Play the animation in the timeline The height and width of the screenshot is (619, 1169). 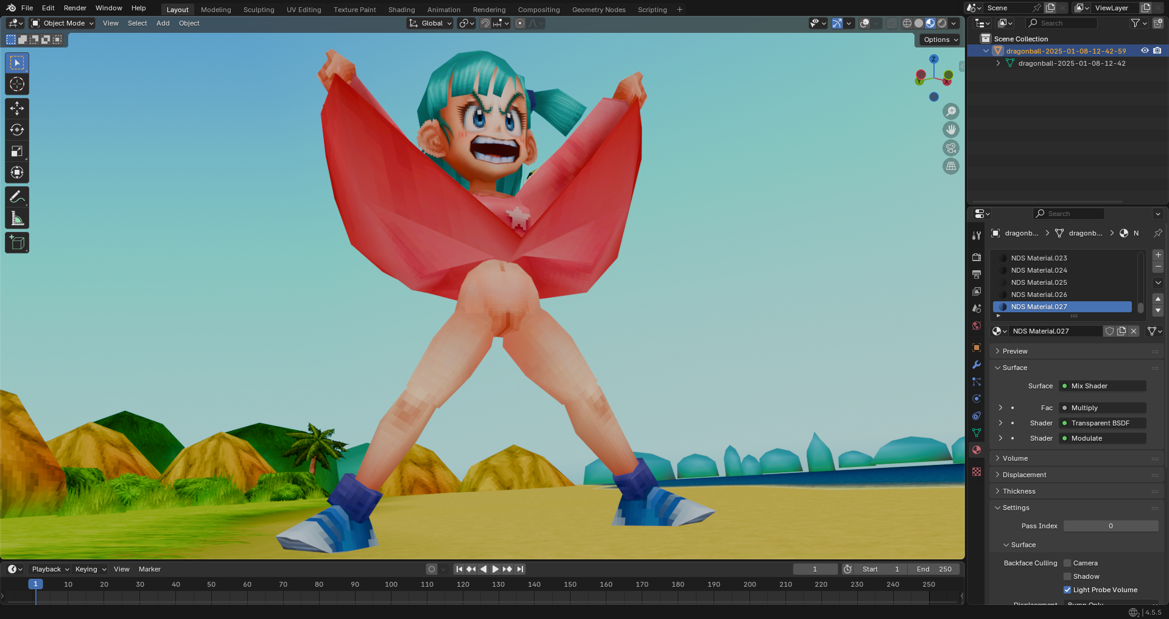495,569
